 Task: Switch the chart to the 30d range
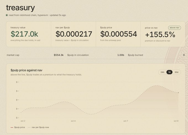tap(176, 72)
